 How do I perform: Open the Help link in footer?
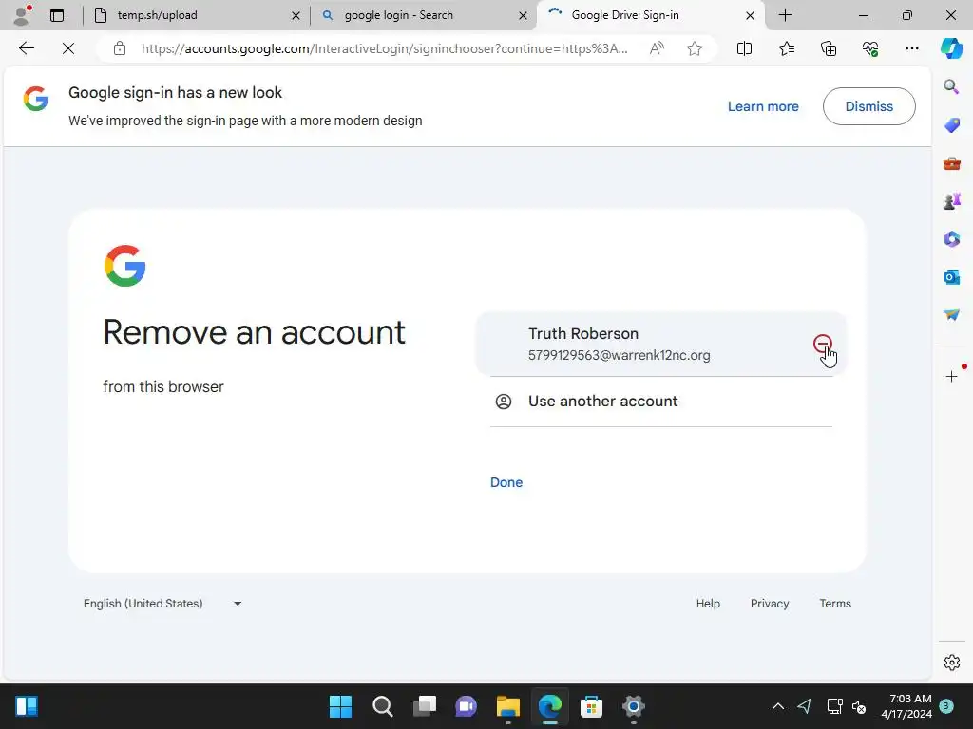pyautogui.click(x=707, y=603)
